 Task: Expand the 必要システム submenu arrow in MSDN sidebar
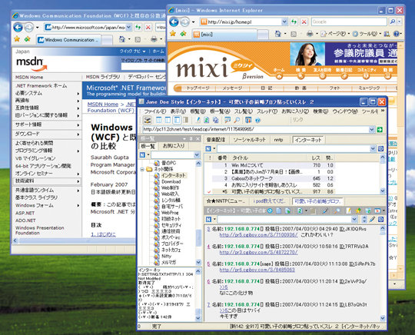click(x=78, y=94)
